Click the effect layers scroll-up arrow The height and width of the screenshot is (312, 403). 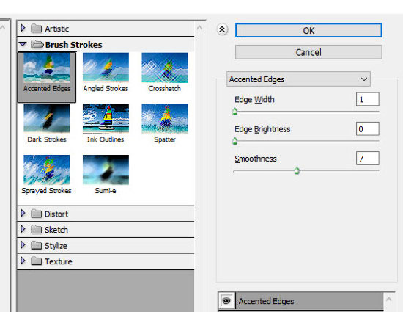pos(389,299)
